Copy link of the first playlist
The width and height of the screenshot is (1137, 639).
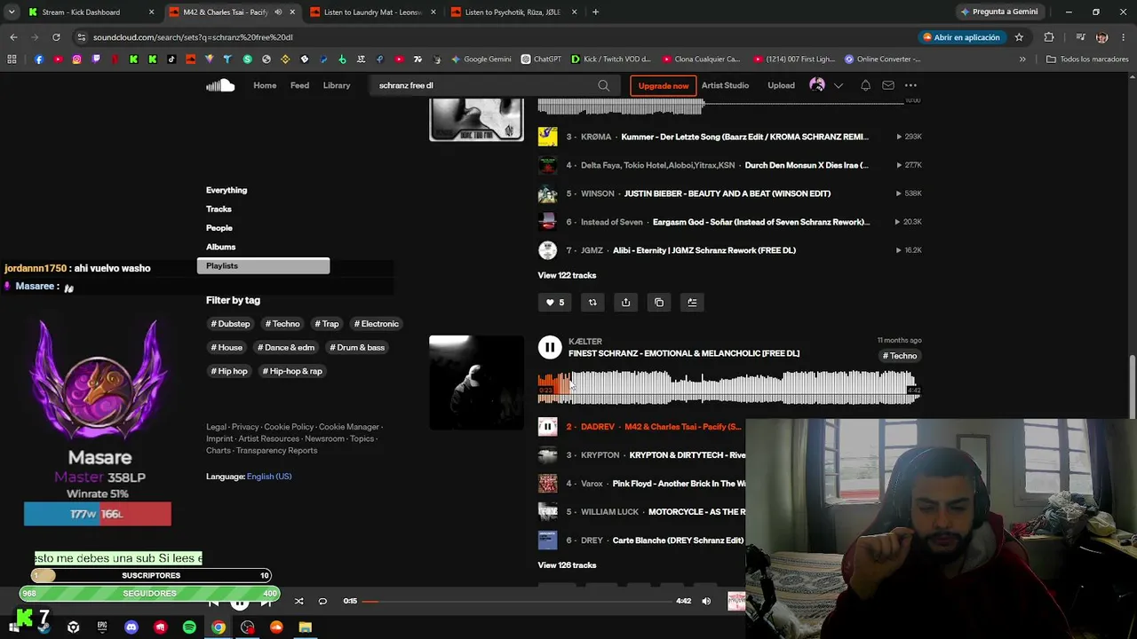659,303
